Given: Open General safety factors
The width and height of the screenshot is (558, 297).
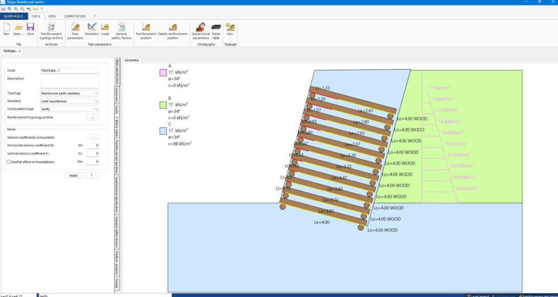Looking at the screenshot, I should [121, 27].
